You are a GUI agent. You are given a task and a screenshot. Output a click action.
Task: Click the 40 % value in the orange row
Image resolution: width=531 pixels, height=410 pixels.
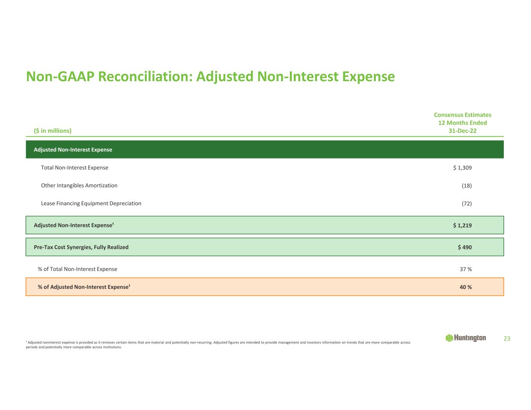point(466,287)
